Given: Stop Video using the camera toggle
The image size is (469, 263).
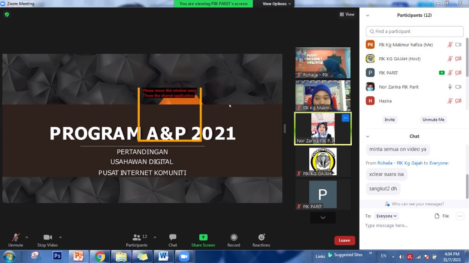Looking at the screenshot, I should pos(48,237).
